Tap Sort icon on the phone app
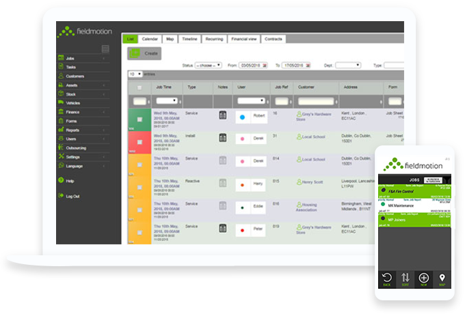 point(406,279)
